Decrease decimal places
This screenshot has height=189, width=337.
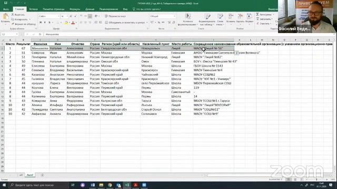pos(174,23)
